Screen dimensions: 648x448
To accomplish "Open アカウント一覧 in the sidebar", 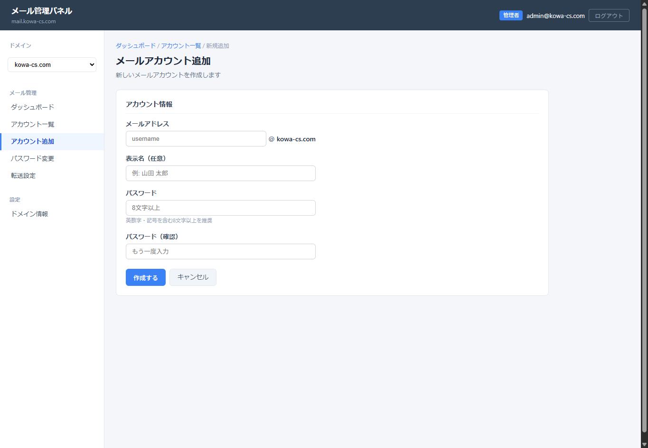I will pos(33,124).
